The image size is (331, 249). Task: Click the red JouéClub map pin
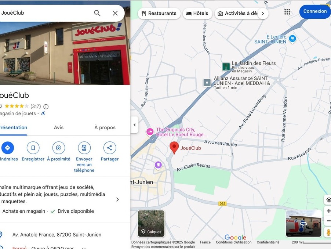pos(174,148)
